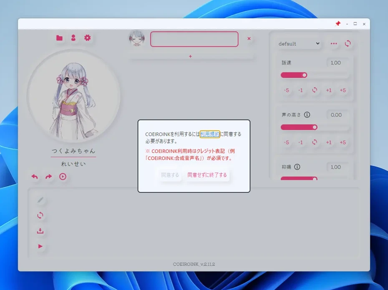Open the default preset dropdown
388x290 pixels.
click(x=299, y=44)
